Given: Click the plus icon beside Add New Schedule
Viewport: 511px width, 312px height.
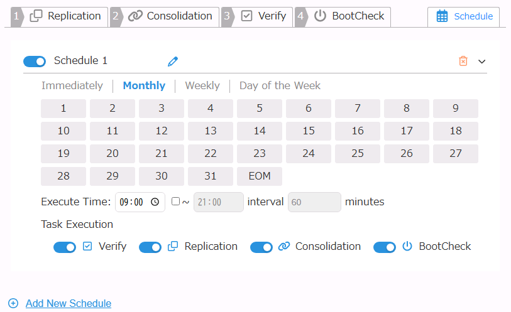Looking at the screenshot, I should (x=13, y=303).
